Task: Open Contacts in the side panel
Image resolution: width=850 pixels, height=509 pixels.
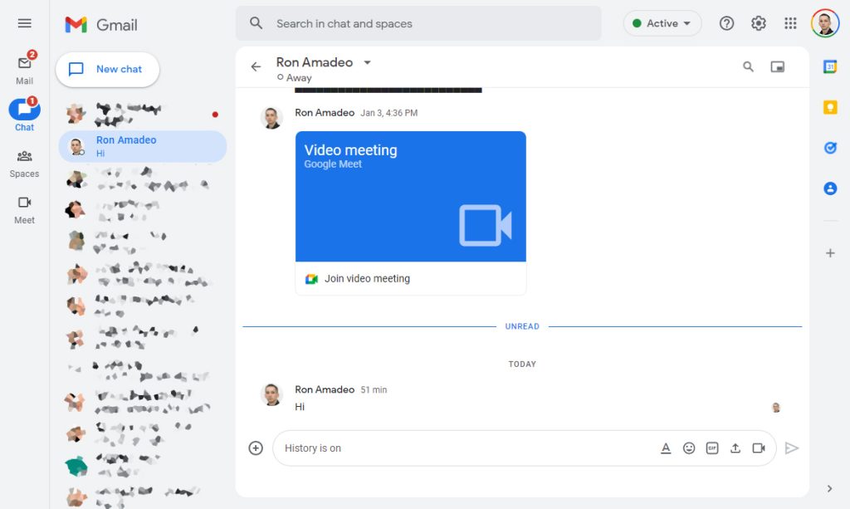Action: 829,188
